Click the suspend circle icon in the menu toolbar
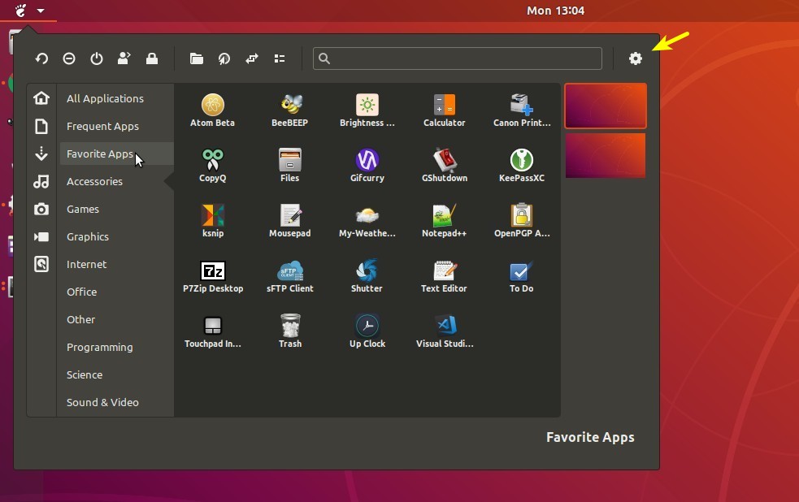The image size is (799, 502). [x=69, y=58]
